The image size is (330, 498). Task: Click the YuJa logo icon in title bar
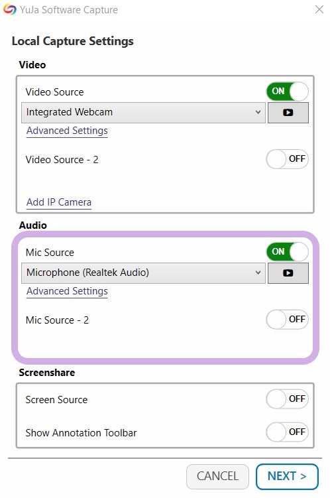9,9
